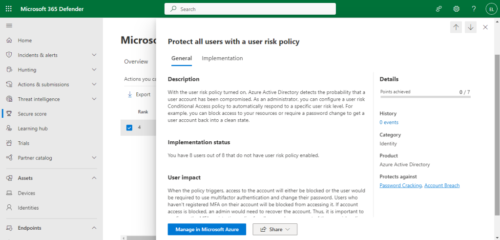500x240 pixels.
Task: Click the horizontal scrollbar at bottom
Action: click(140, 238)
